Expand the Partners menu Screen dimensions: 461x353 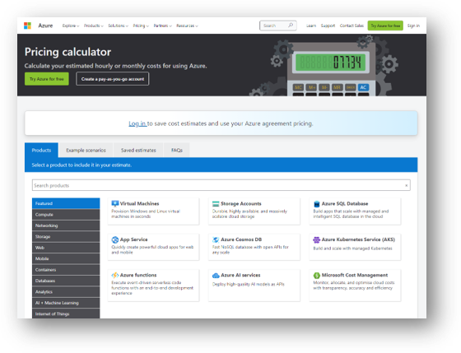tap(163, 26)
